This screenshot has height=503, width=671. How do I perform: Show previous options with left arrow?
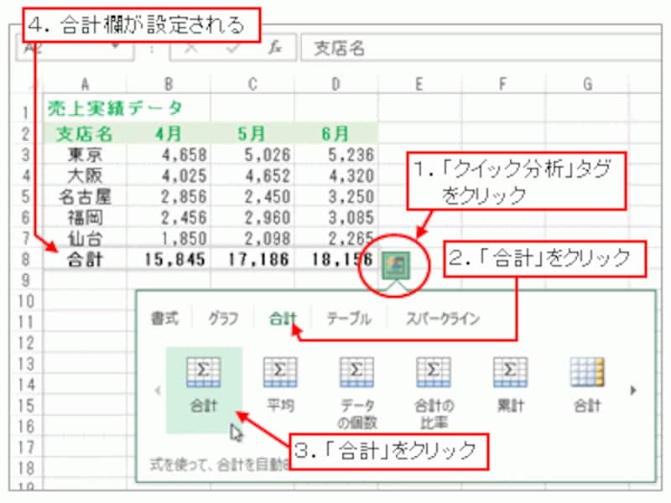tap(158, 390)
